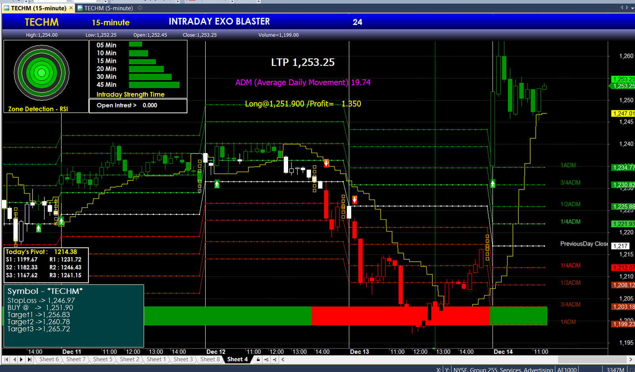Click the green up-arrow buy signal on Dec 14
Viewport: 635px width, 372px height.
[493, 184]
